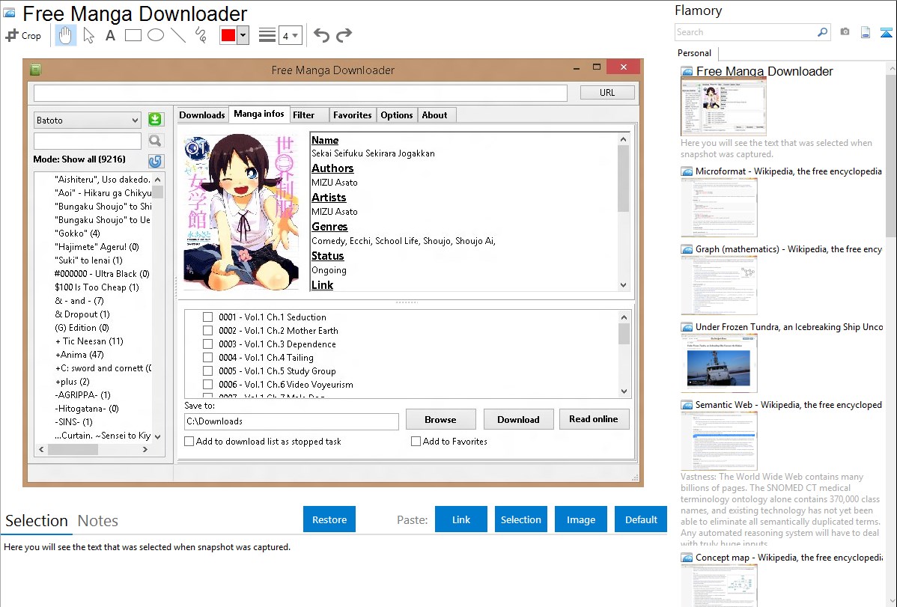Switch to the Favorites tab

tap(353, 115)
